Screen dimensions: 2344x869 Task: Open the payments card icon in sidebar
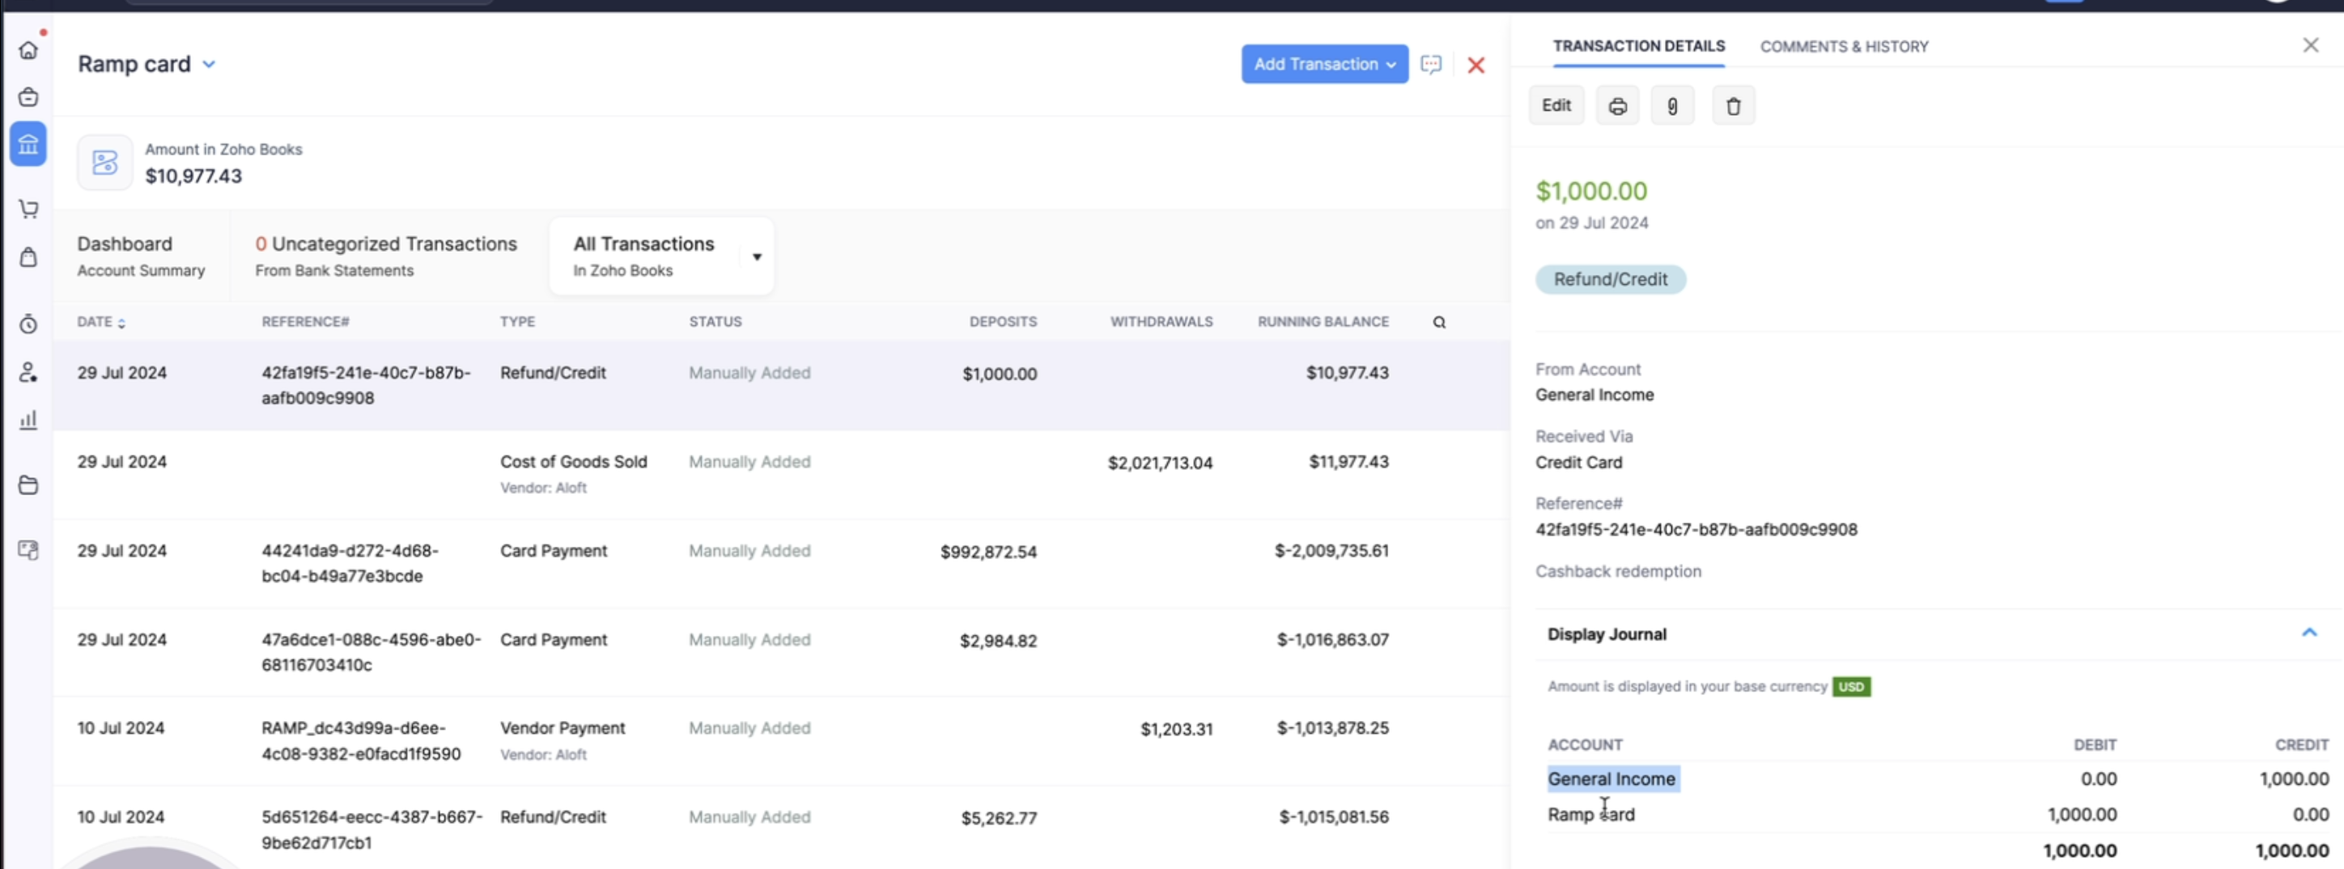coord(28,549)
